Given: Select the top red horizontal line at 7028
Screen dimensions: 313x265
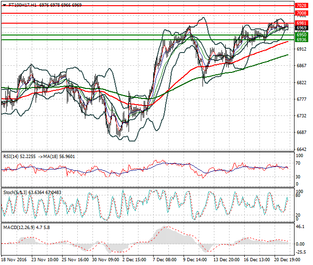Looking at the screenshot, I should coord(147,6).
